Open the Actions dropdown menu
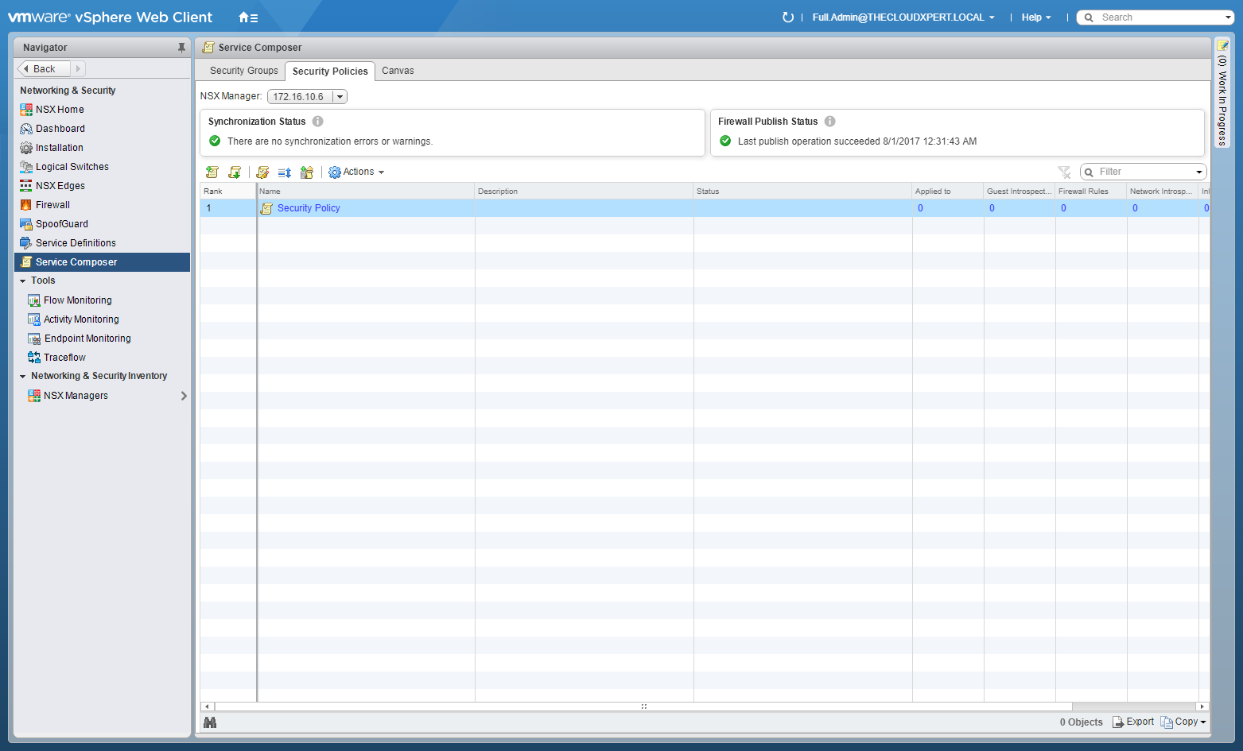1243x751 pixels. pyautogui.click(x=357, y=172)
